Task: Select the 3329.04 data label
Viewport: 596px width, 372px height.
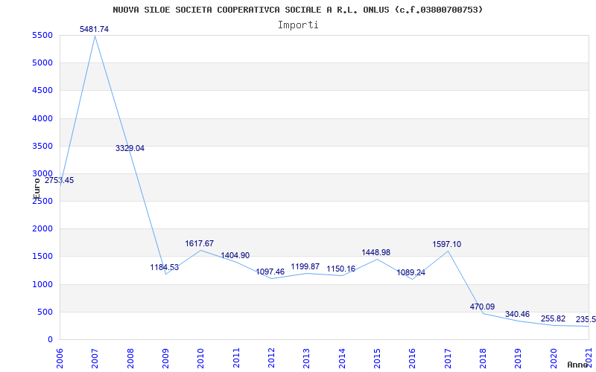Action: (130, 148)
